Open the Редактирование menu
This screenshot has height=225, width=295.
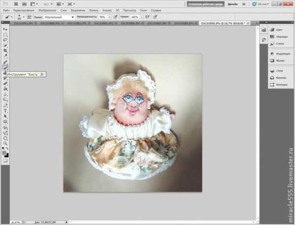point(24,10)
